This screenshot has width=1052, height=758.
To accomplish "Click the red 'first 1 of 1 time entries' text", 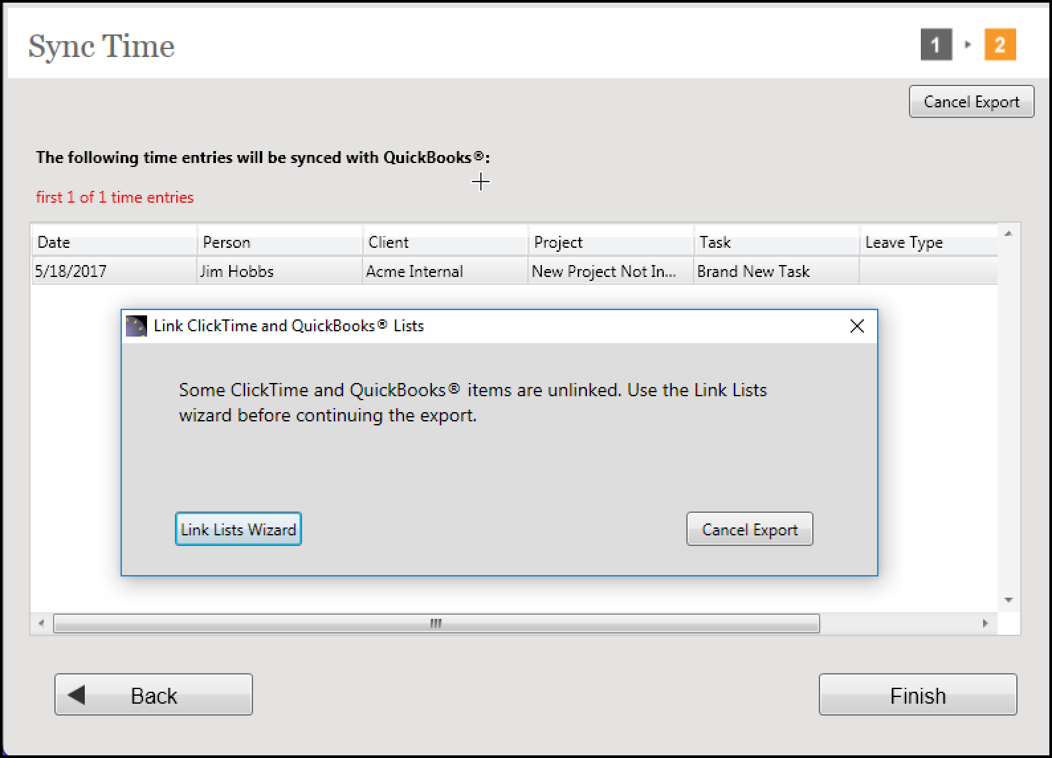I will click(115, 197).
